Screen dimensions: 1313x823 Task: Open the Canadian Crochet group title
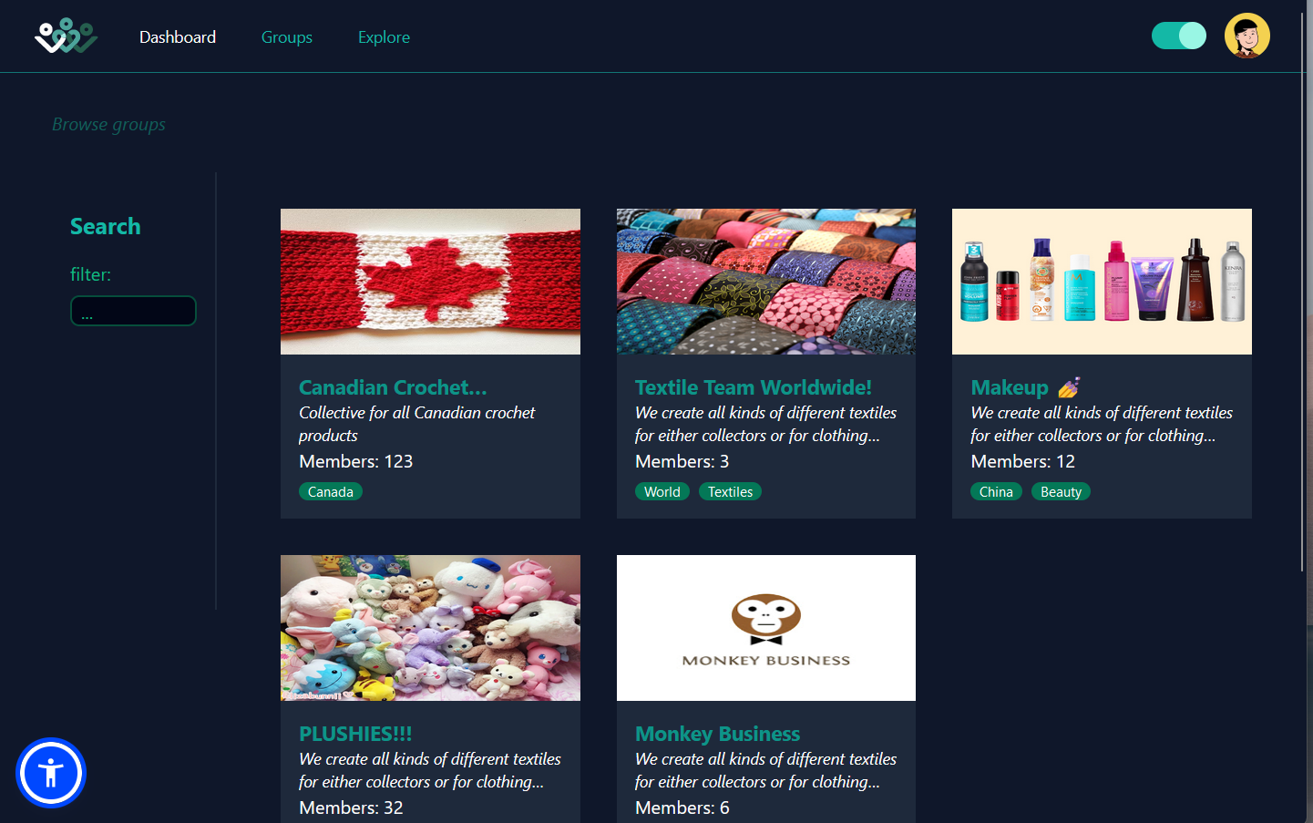[393, 387]
